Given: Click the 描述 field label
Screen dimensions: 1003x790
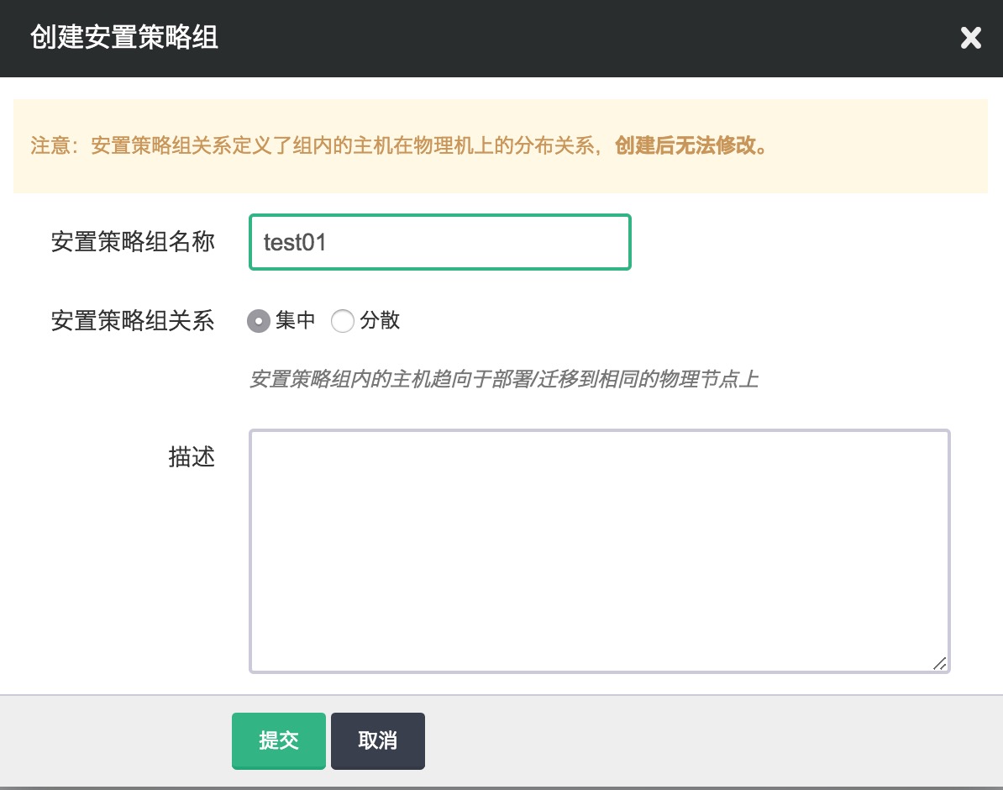Looking at the screenshot, I should click(x=192, y=457).
